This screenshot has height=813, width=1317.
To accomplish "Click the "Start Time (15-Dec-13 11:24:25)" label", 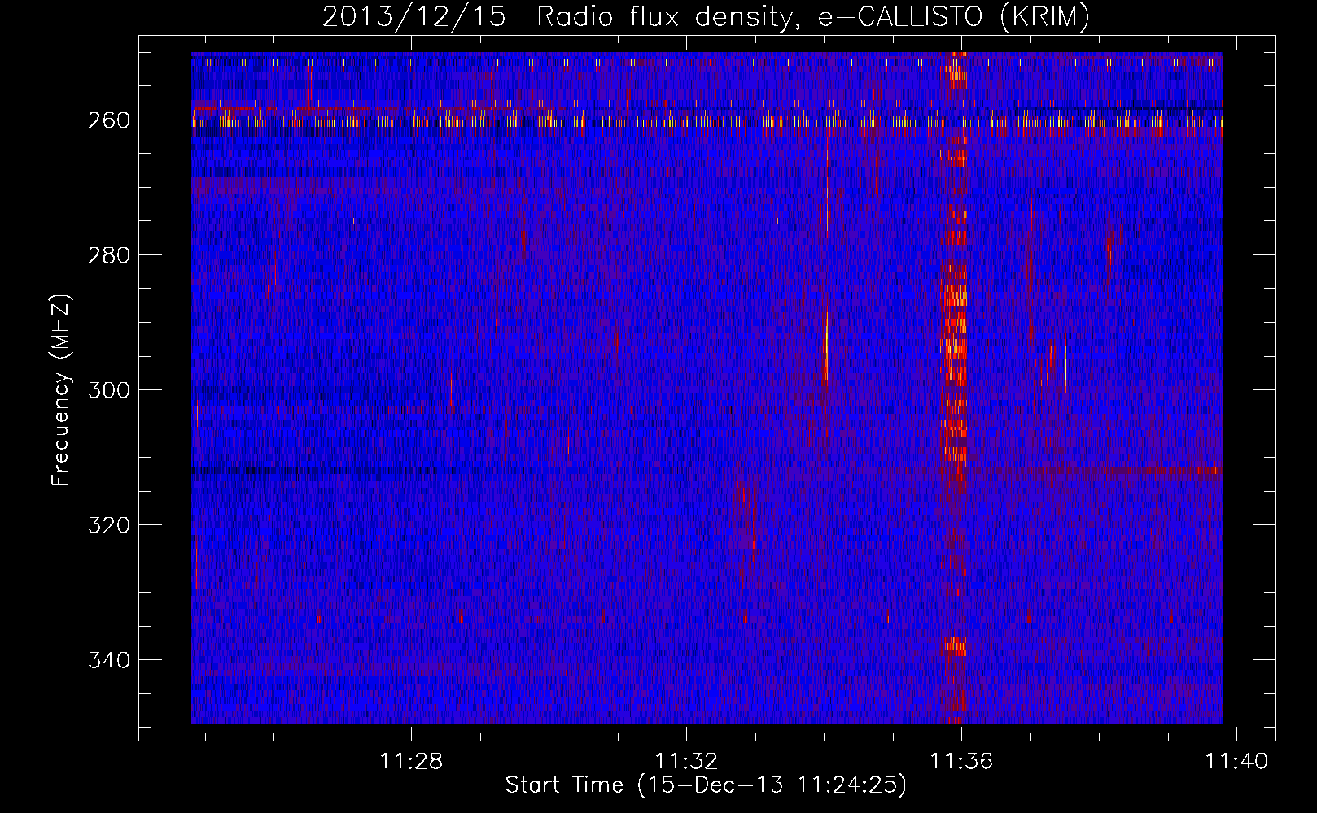I will point(706,785).
